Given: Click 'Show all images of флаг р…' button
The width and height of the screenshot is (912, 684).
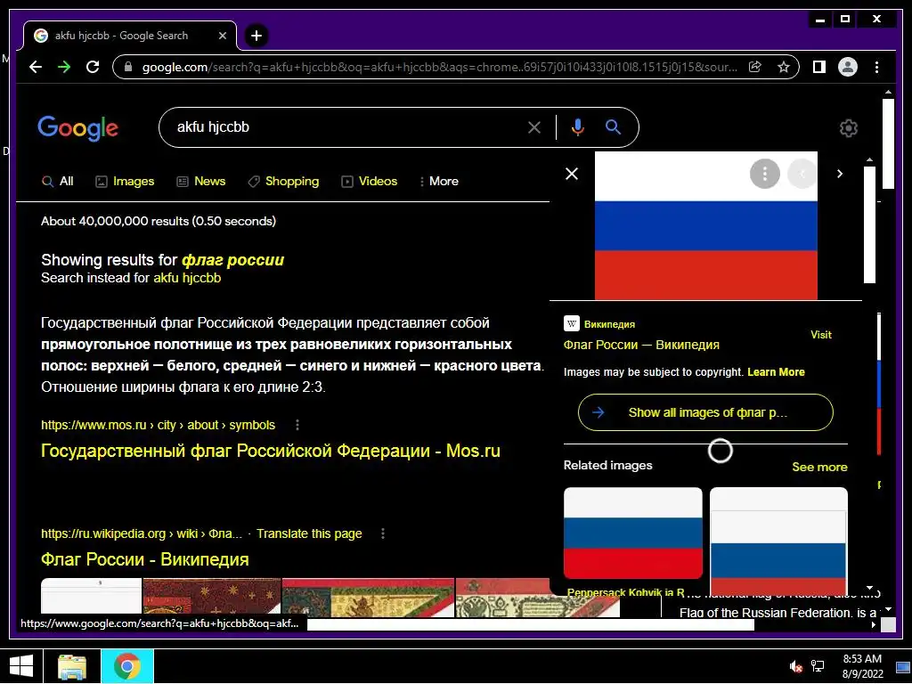Looking at the screenshot, I should 705,412.
